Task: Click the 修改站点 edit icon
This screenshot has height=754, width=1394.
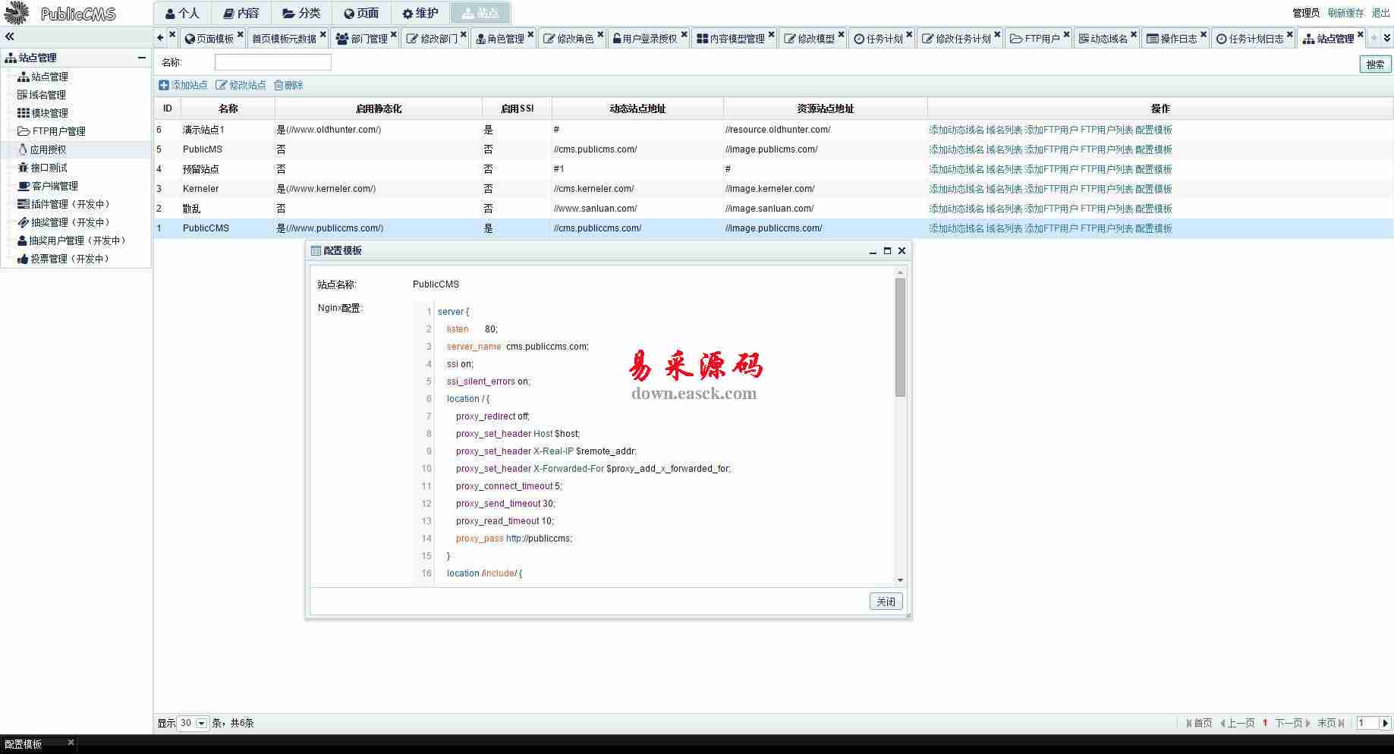Action: pos(221,86)
